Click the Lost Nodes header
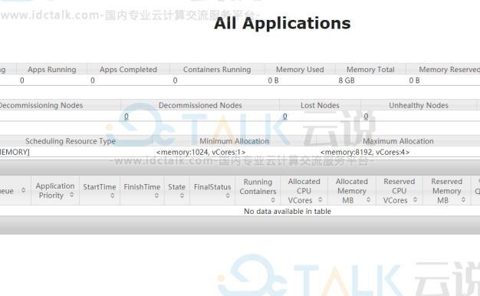This screenshot has width=480, height=296. coord(320,105)
